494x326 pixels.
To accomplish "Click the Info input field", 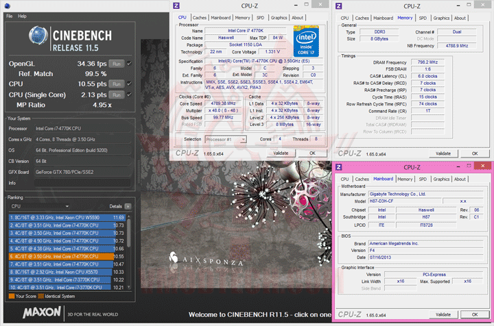I will pyautogui.click(x=82, y=183).
